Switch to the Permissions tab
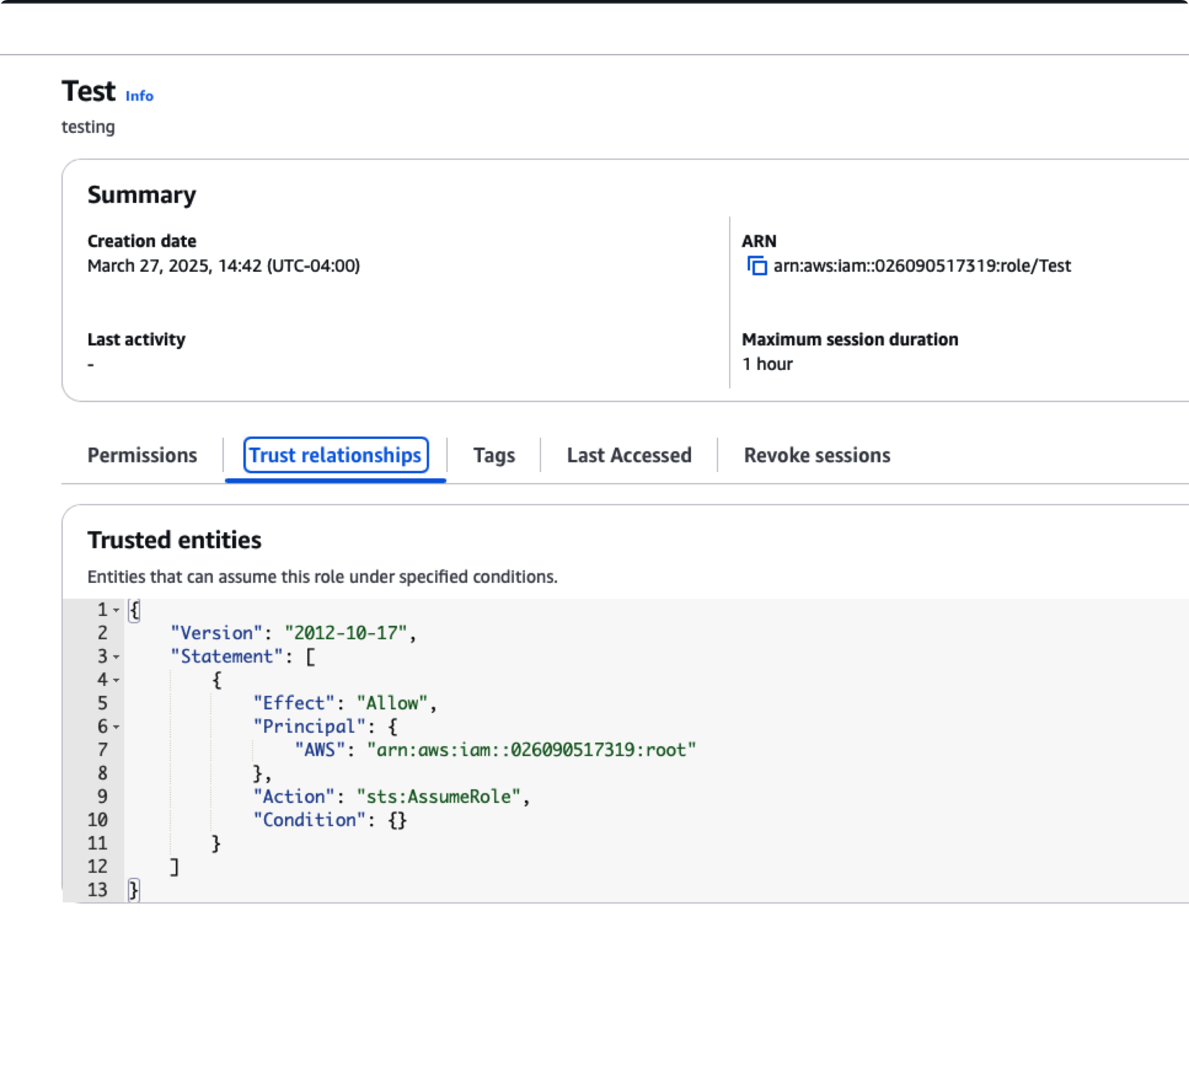This screenshot has width=1189, height=1066. pyautogui.click(x=142, y=455)
